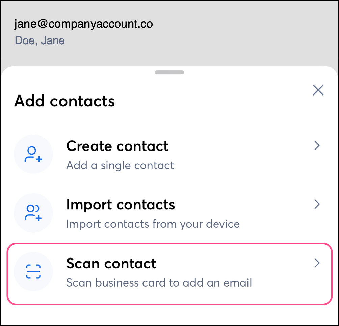Expand Import contacts using its right chevron
339x326 pixels.
pyautogui.click(x=317, y=204)
